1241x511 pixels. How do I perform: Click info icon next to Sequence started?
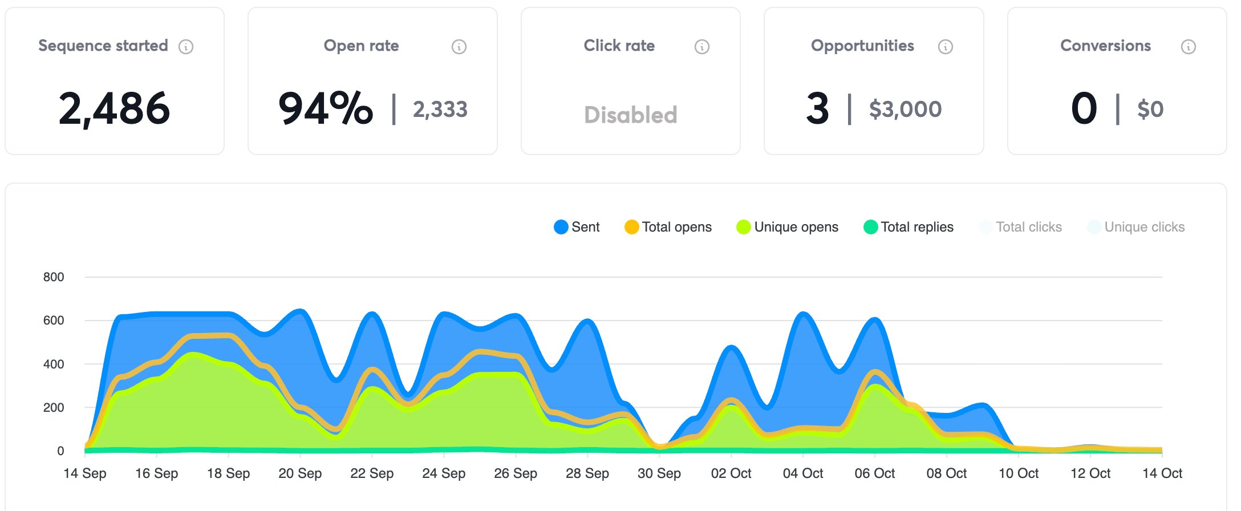coord(186,47)
